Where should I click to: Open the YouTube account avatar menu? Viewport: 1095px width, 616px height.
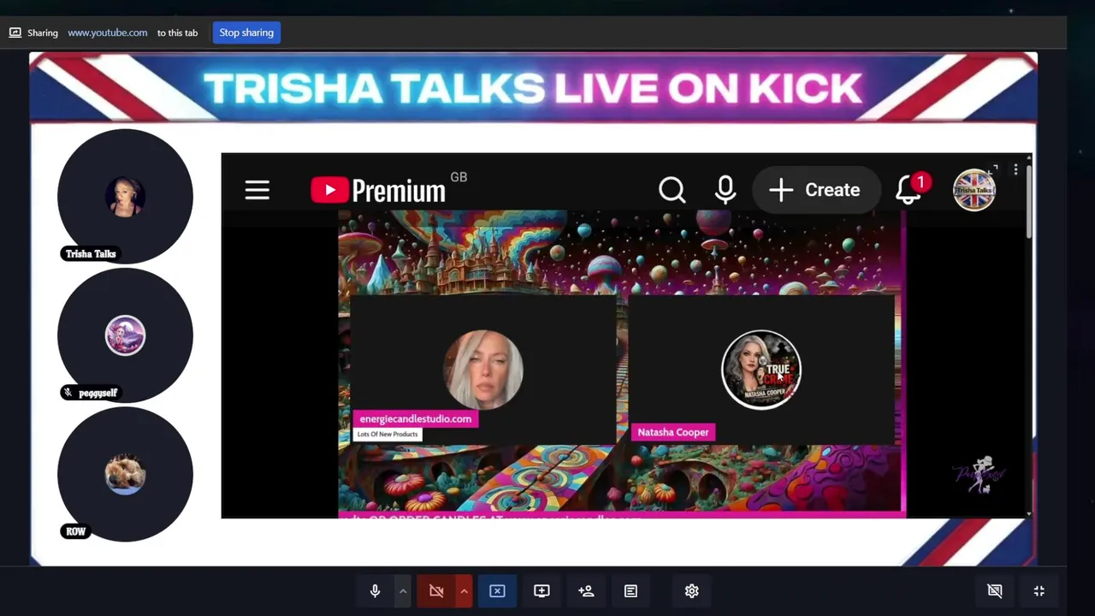pos(974,190)
